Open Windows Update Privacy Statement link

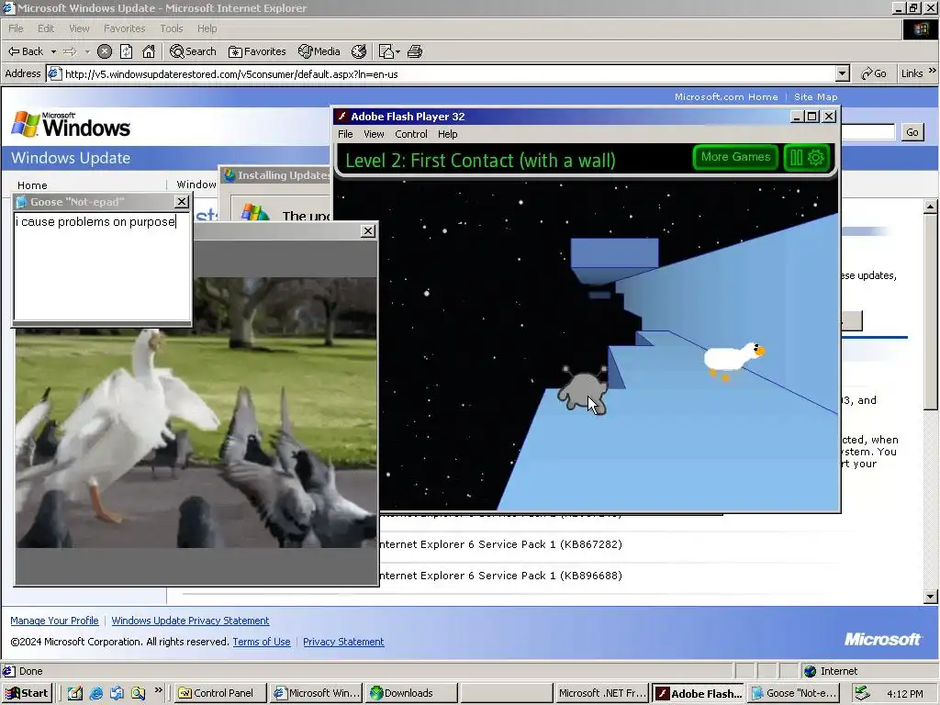[190, 621]
